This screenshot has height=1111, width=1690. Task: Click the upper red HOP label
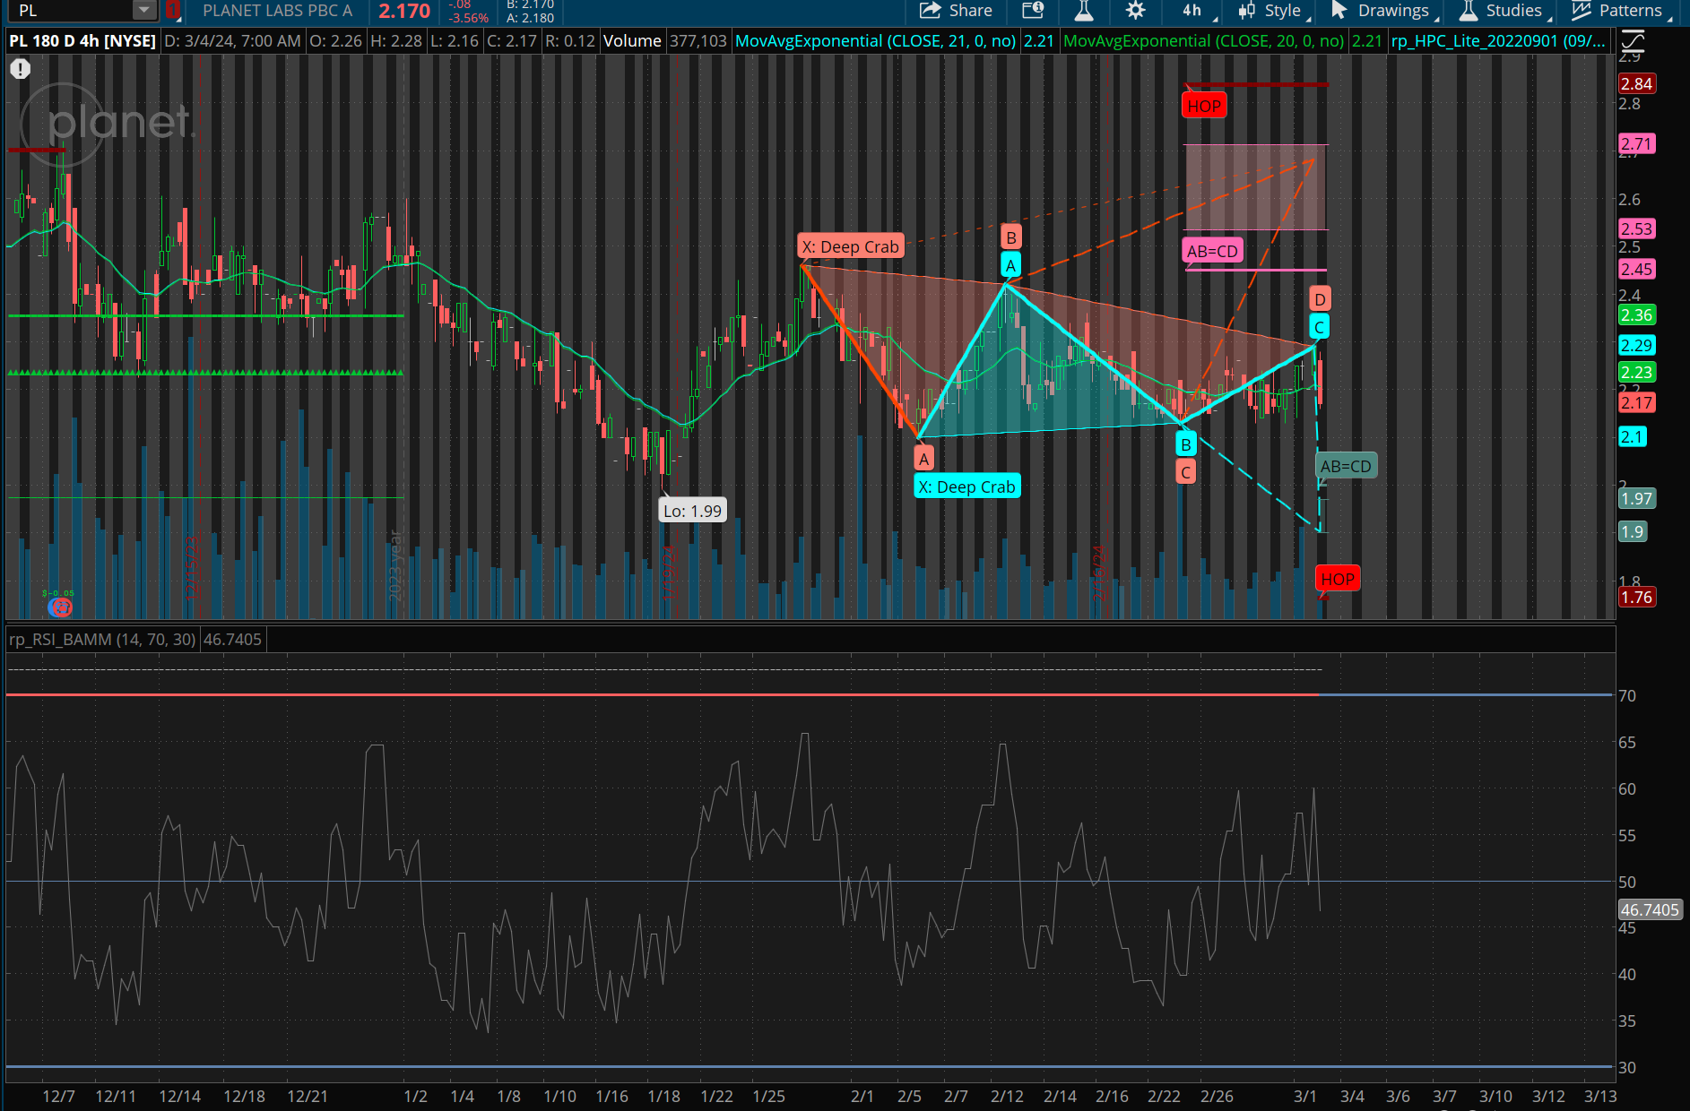coord(1204,107)
